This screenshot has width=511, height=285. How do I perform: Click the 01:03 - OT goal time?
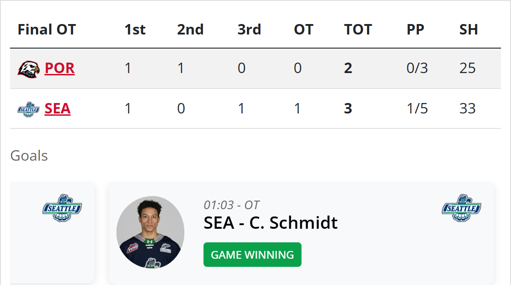tap(231, 205)
